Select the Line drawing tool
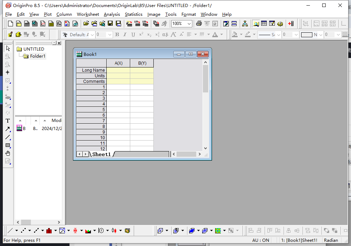Screen dimensions: 351x246 tap(8, 137)
